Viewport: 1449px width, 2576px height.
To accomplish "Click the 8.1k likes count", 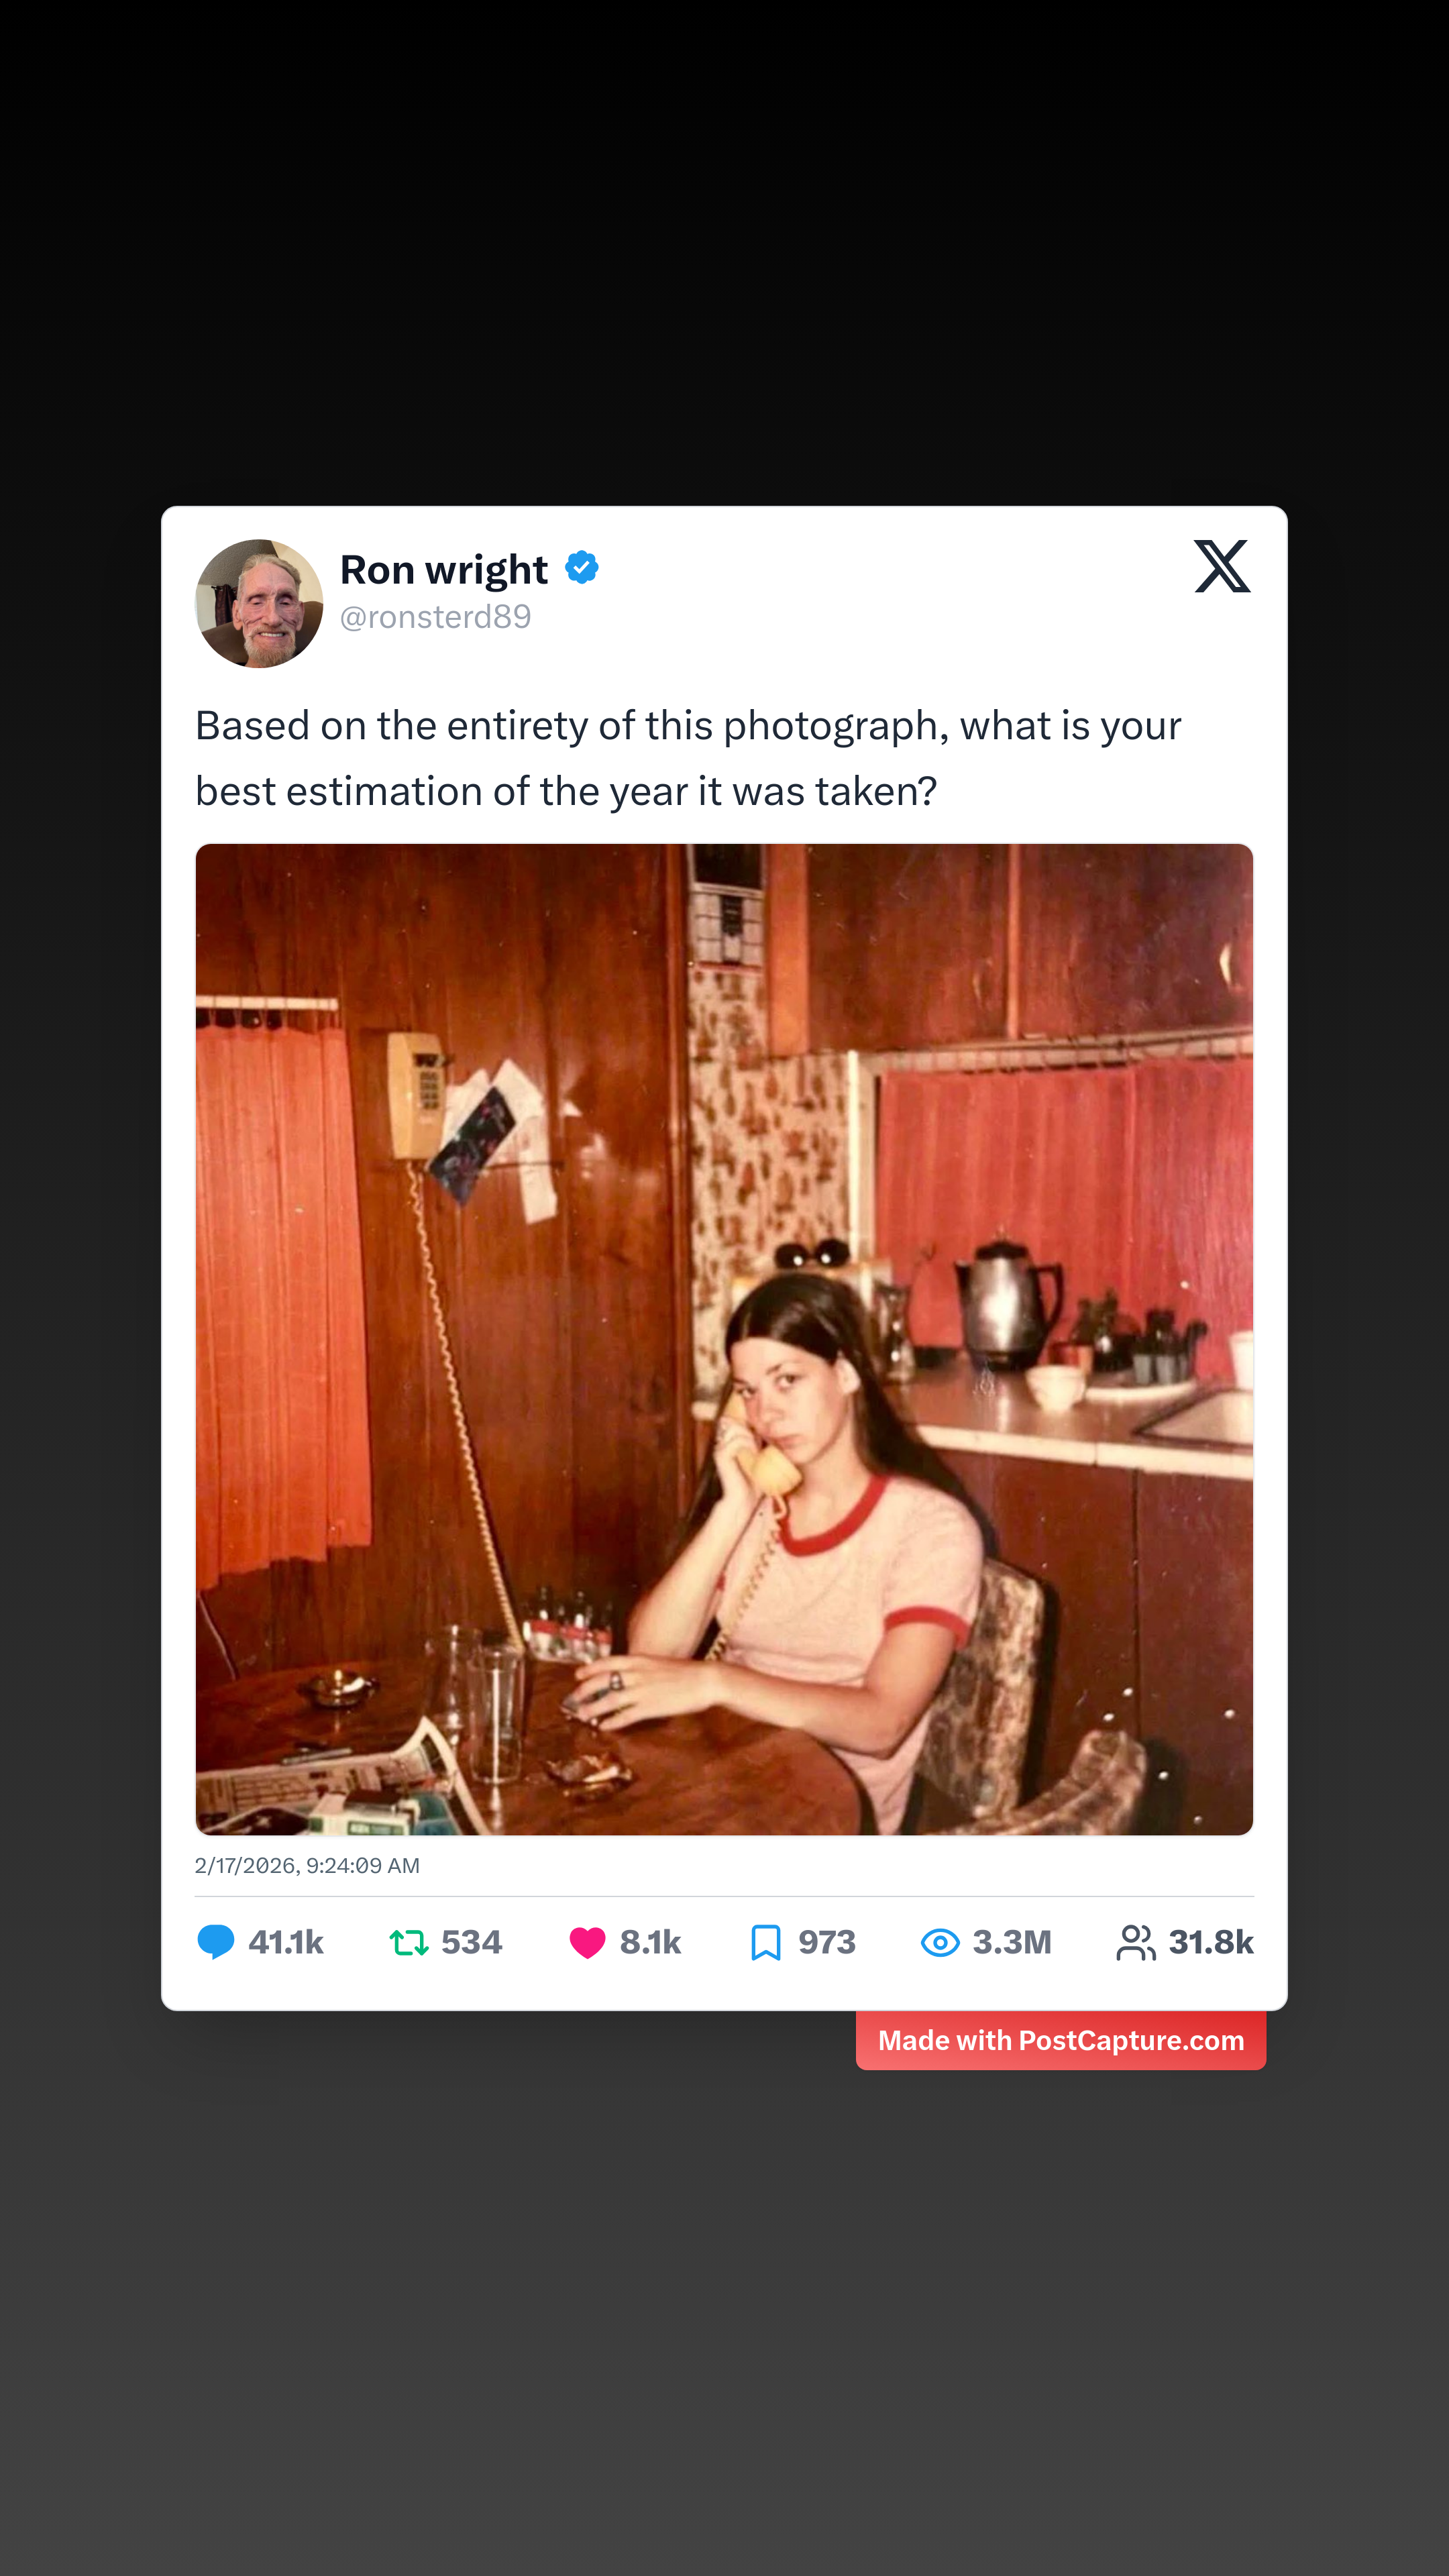I will pos(650,1942).
